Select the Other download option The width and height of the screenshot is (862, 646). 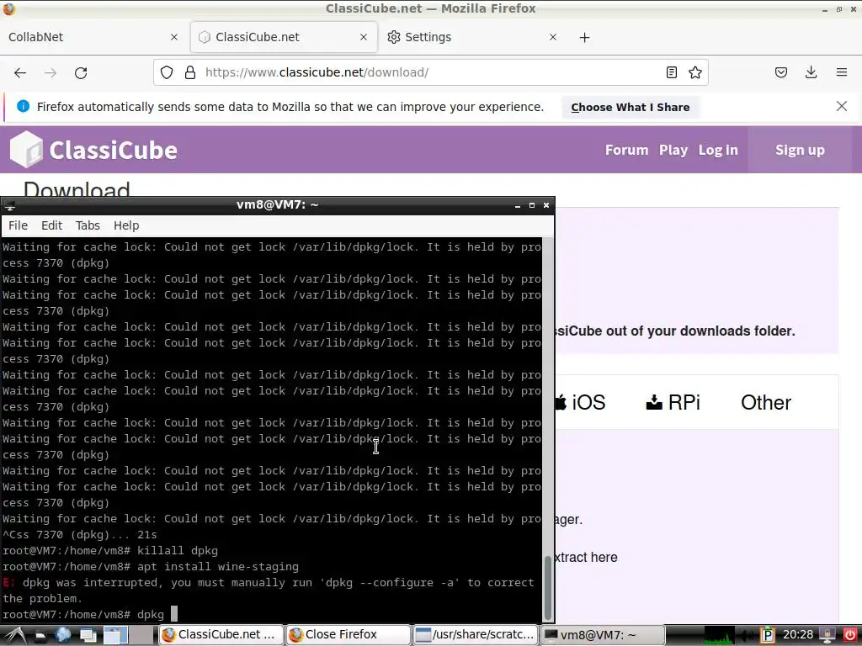pos(766,403)
